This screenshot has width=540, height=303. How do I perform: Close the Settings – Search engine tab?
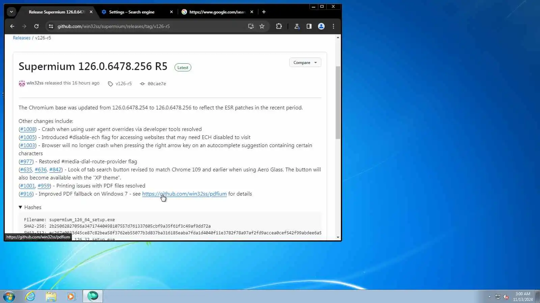171,12
